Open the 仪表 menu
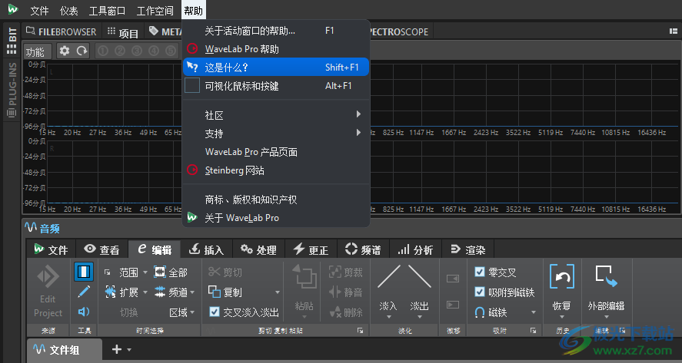682x363 pixels. click(x=68, y=11)
